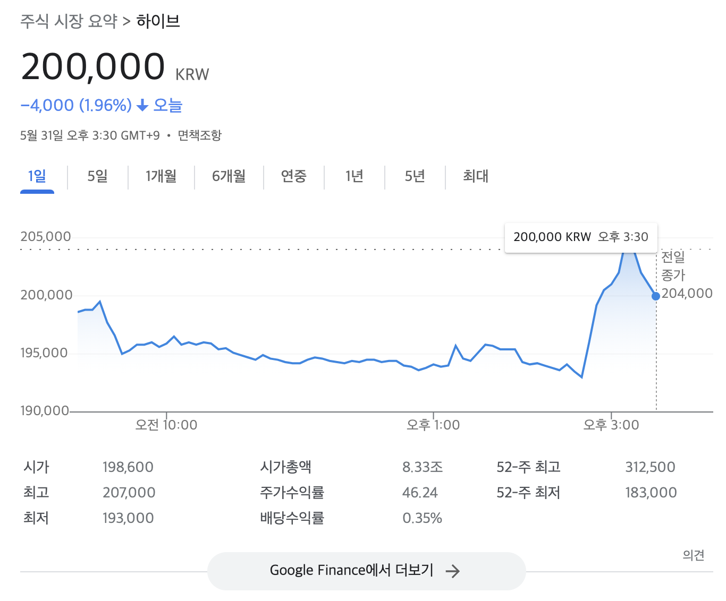Click the Google Finance에서 더보기 button

click(x=367, y=571)
